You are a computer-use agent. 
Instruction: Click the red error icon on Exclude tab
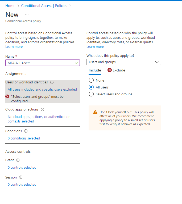110,70
